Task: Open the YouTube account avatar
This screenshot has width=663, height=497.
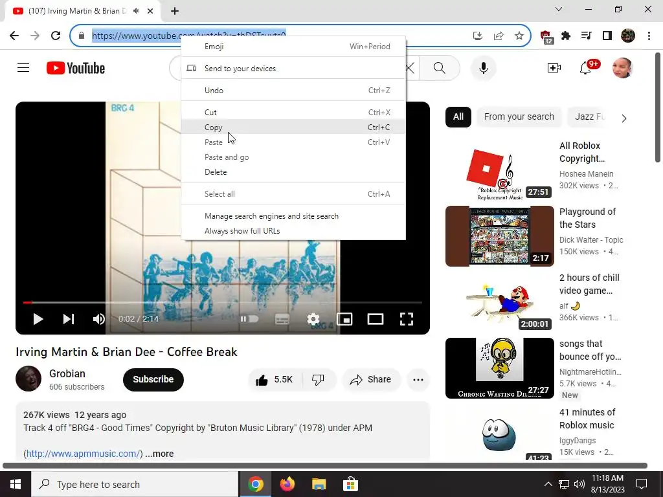Action: coord(622,67)
